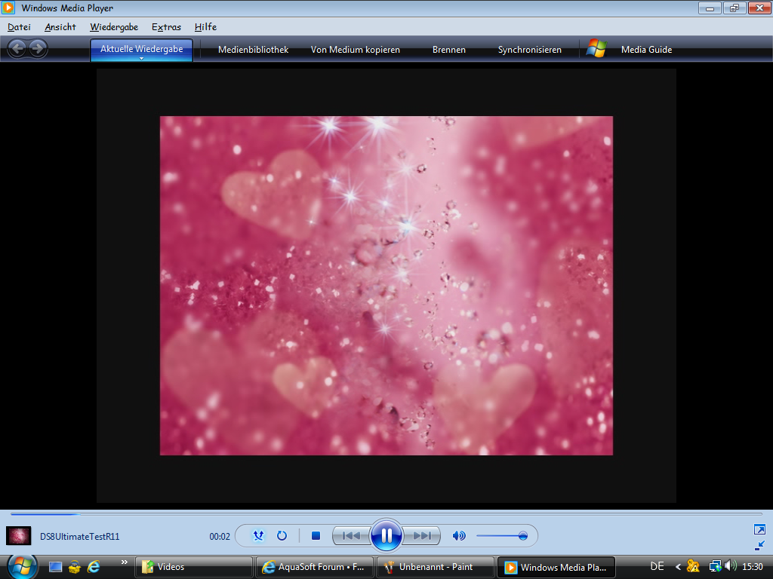Screen dimensions: 773x579
Task: Click the forward navigation arrow
Action: click(38, 49)
